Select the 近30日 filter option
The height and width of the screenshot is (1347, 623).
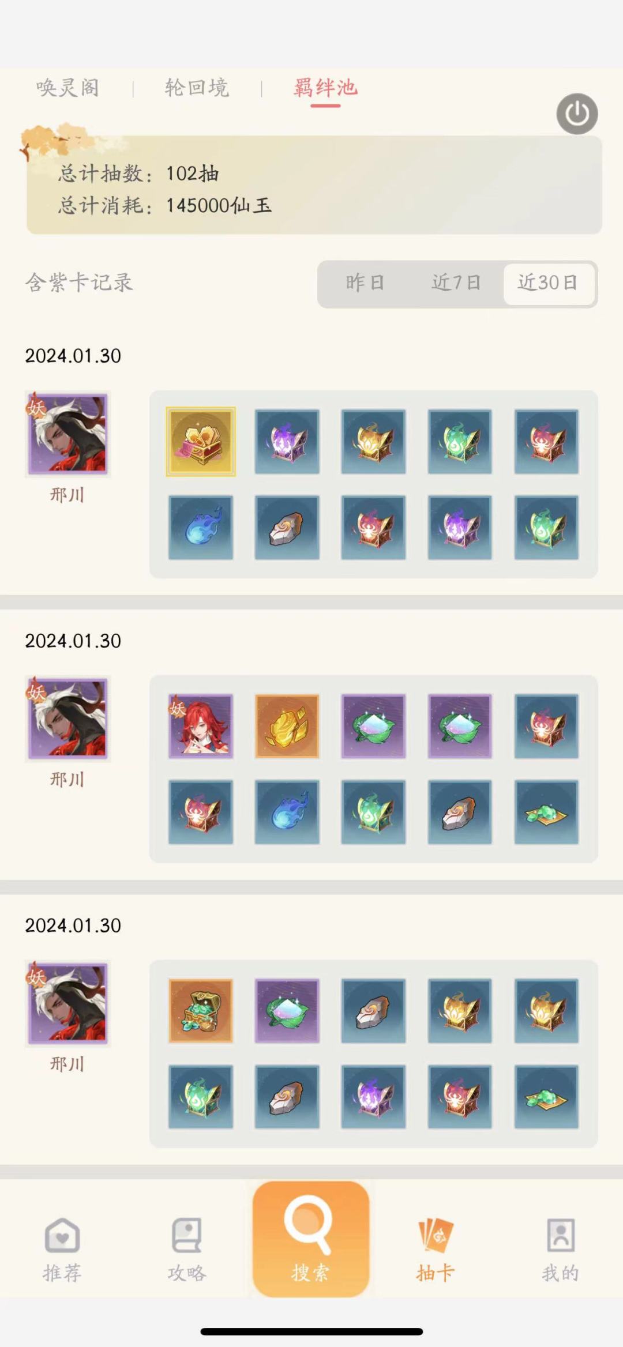point(549,283)
